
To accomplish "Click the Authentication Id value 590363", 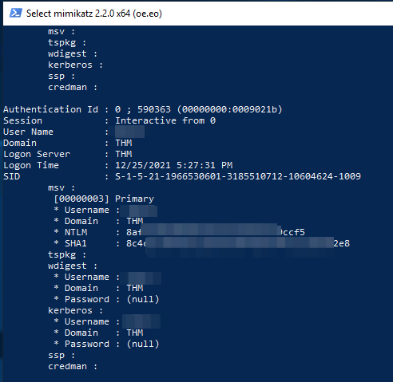I will [x=154, y=109].
